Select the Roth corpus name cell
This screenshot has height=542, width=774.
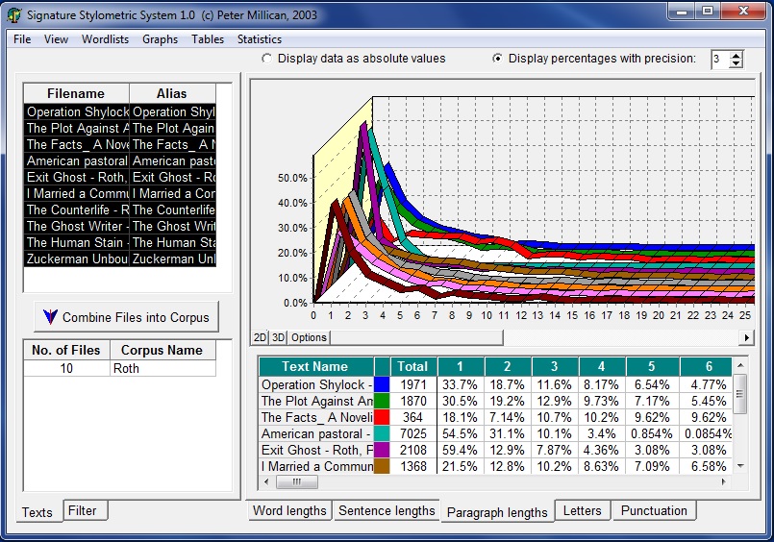pos(162,368)
